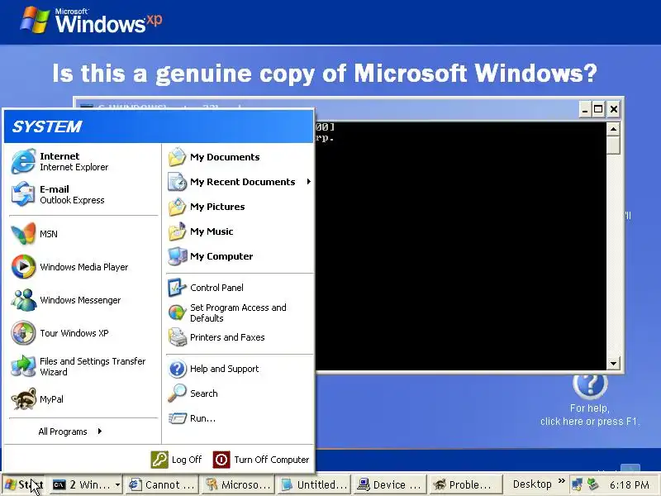Screen dimensions: 661x496
Task: Click 'click here or press F1' help link
Action: (x=590, y=422)
